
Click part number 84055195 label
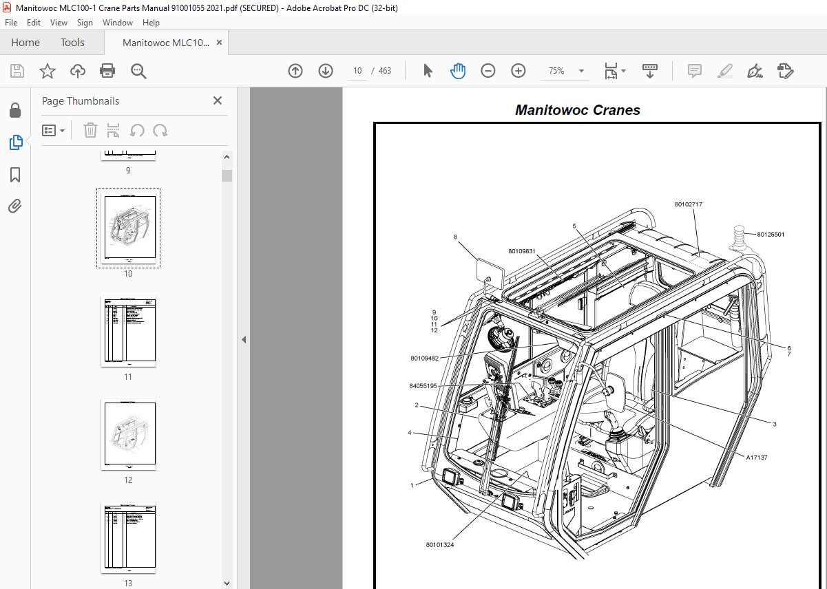coord(423,386)
